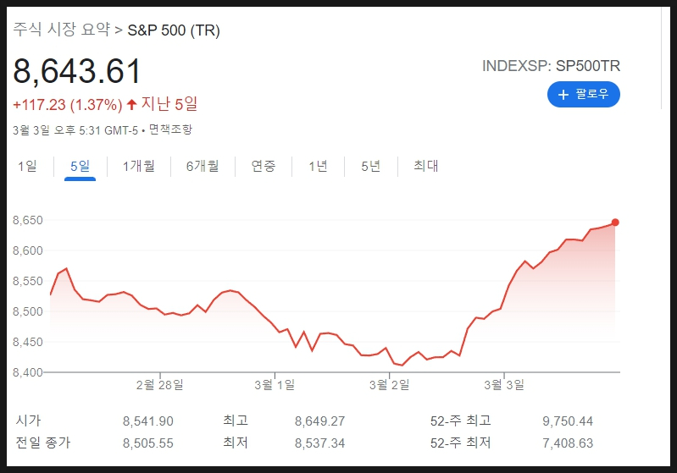Open the 1년 range tab
Viewport: 677px width, 473px height.
[x=318, y=166]
